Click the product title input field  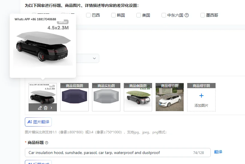click(118, 153)
